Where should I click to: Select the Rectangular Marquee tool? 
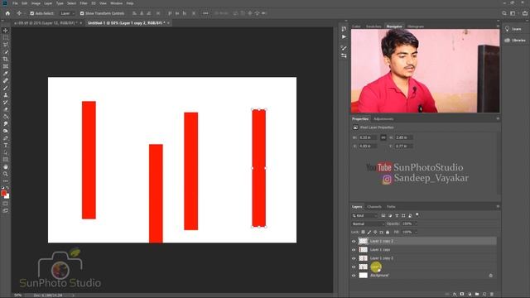[6, 37]
